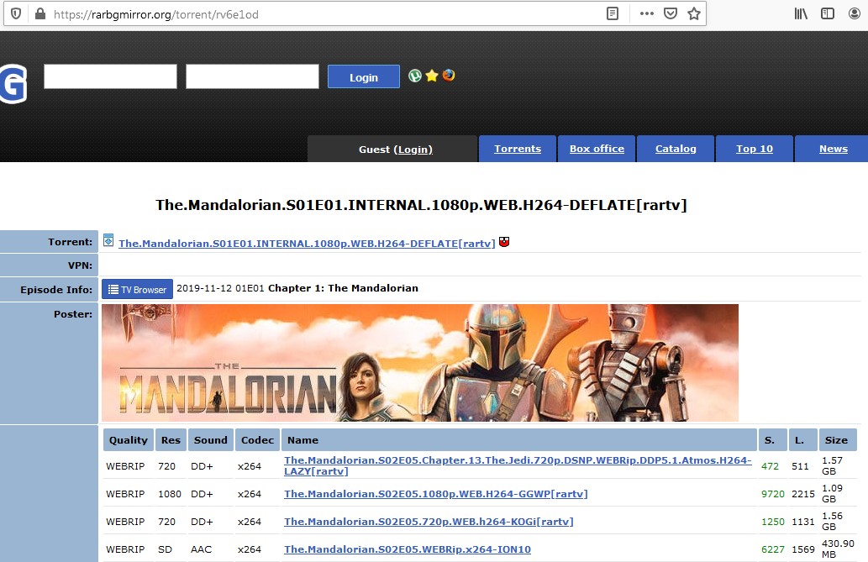Open the Catalog tab
Image resolution: width=868 pixels, height=562 pixels.
click(x=676, y=149)
